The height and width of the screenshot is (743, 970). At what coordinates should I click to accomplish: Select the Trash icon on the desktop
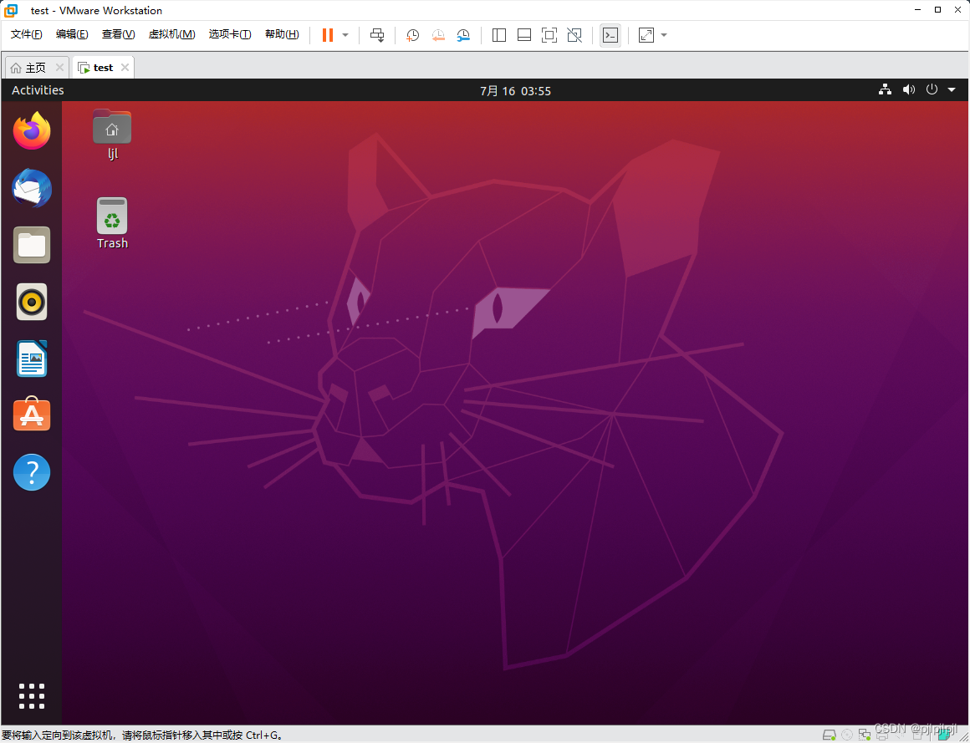(x=112, y=223)
